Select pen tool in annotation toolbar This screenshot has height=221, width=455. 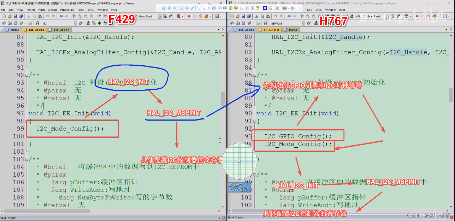tap(193, 8)
